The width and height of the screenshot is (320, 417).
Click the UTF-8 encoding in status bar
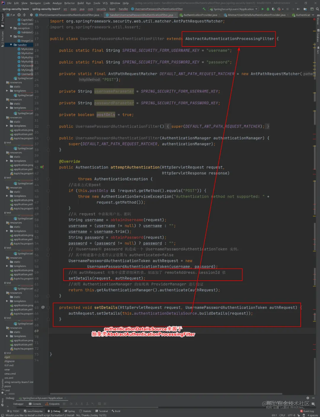[x=292, y=415]
